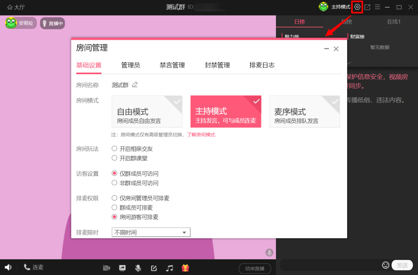418x275 pixels.
Task: Minimize the 房间管理 dialog
Action: (x=326, y=49)
